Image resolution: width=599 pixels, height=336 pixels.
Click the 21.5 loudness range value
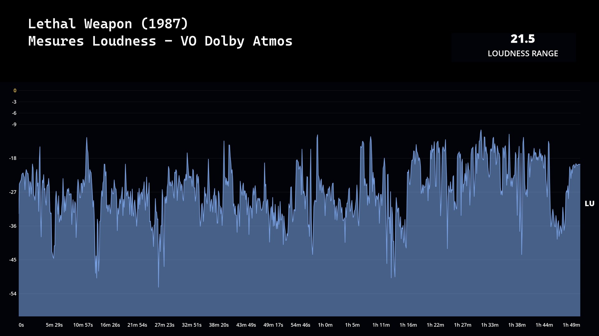523,39
